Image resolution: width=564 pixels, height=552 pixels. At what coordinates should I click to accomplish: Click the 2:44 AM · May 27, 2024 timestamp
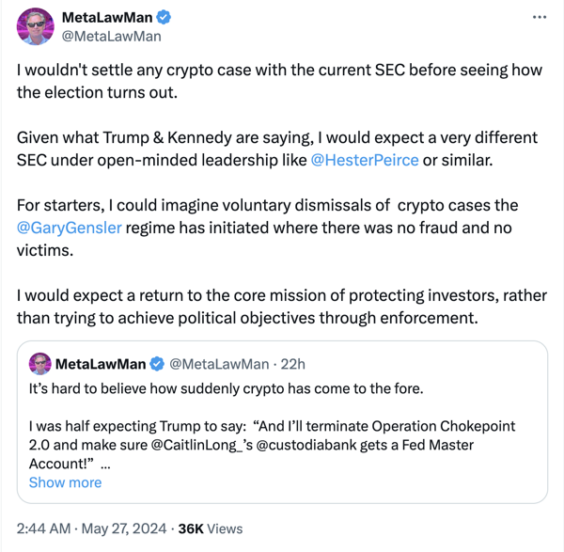(x=93, y=529)
